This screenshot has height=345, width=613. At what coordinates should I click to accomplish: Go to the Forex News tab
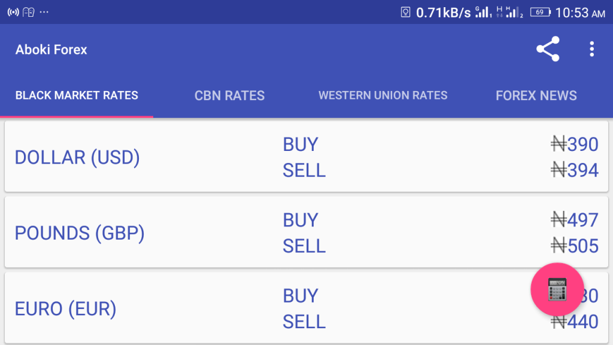click(536, 95)
